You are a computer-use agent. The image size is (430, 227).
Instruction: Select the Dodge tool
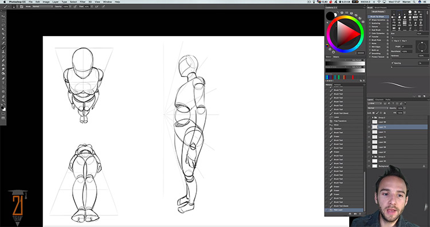point(3,73)
